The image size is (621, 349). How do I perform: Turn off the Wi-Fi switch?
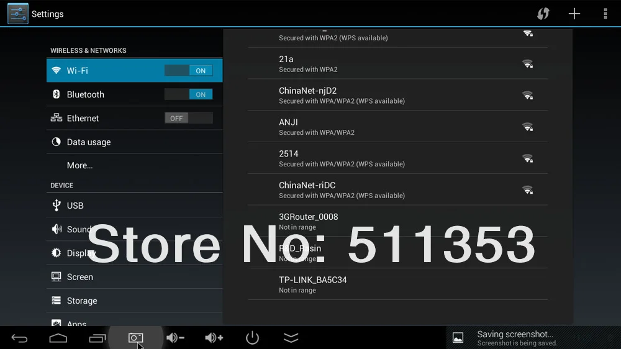189,71
